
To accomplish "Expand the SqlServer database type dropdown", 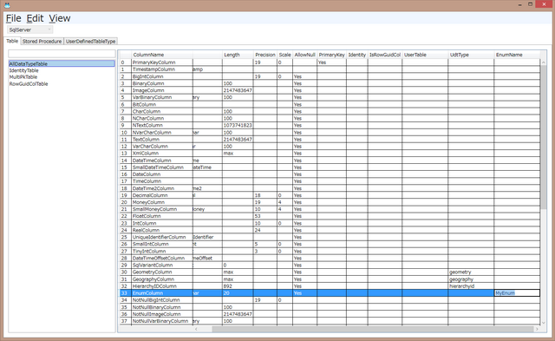I will pyautogui.click(x=30, y=30).
